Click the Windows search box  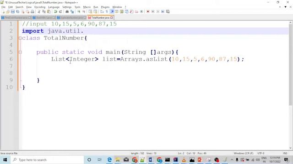(48, 160)
